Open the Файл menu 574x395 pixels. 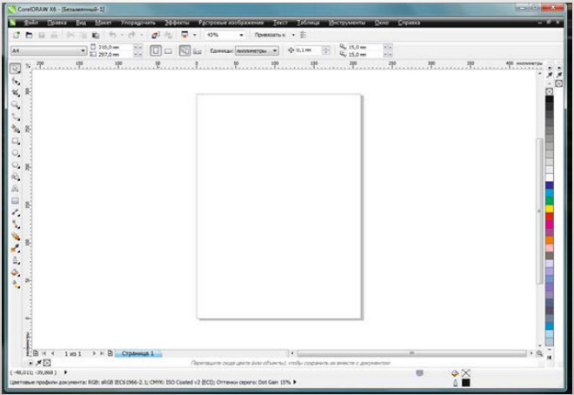tap(31, 23)
